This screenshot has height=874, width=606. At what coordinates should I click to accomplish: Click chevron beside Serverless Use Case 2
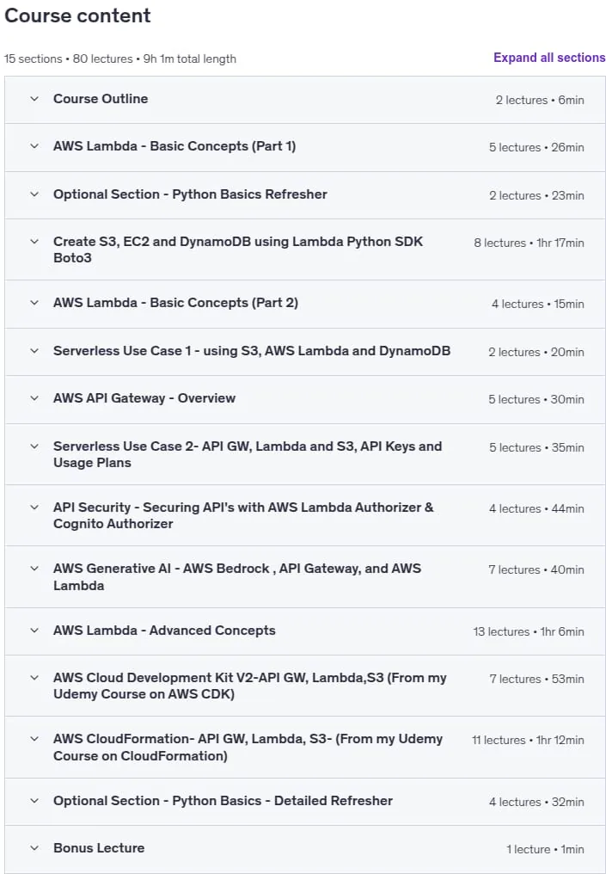[34, 446]
